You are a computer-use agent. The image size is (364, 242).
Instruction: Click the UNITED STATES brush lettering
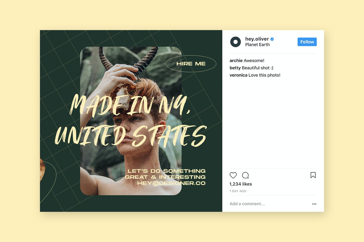tap(131, 136)
